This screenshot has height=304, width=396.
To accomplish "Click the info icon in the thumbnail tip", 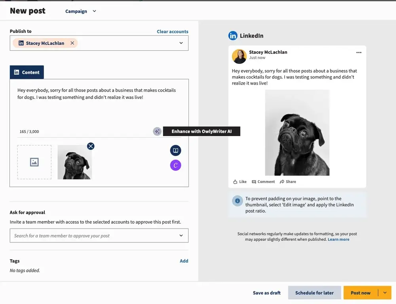I will click(x=237, y=201).
